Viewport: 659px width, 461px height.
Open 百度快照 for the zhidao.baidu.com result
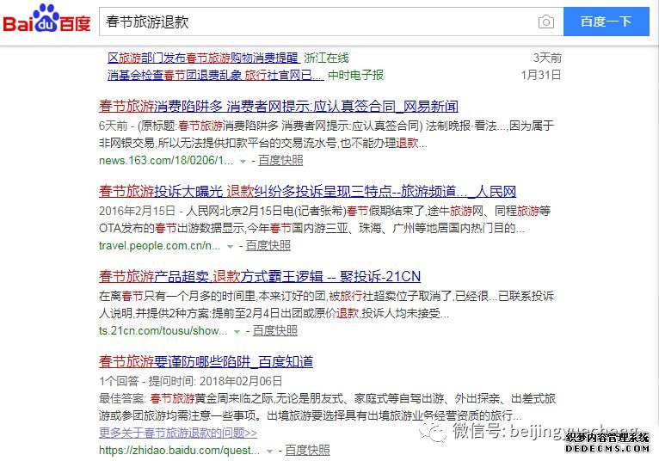[x=307, y=451]
